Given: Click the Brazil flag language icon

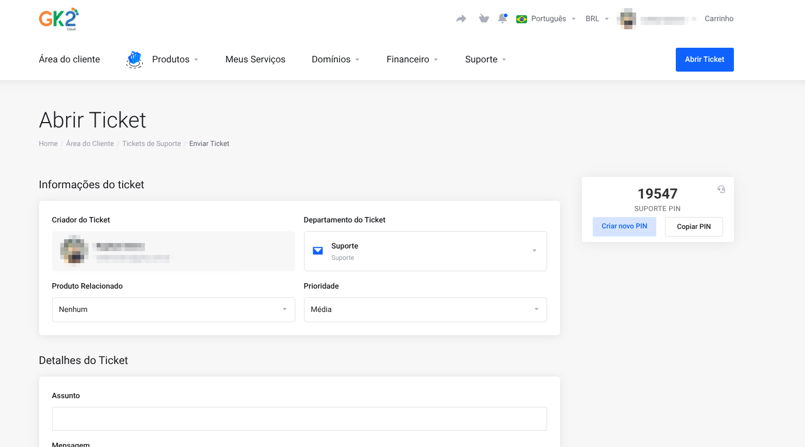Looking at the screenshot, I should (522, 19).
